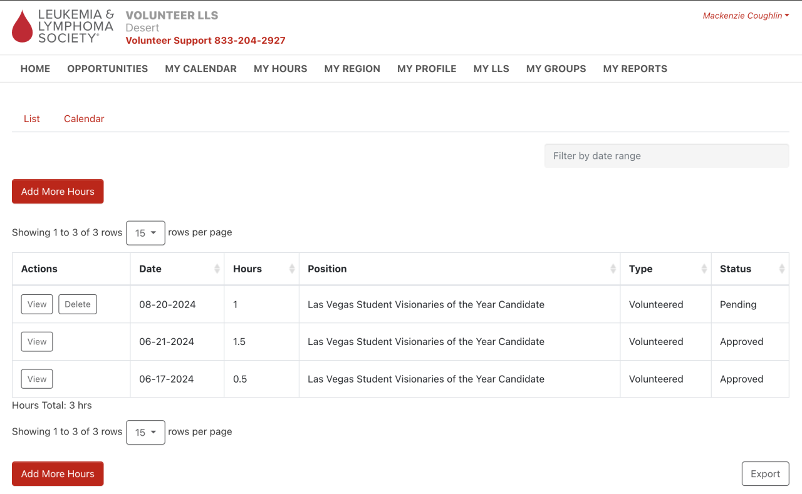Go to Opportunities in navigation bar
This screenshot has width=802, height=494.
point(108,69)
